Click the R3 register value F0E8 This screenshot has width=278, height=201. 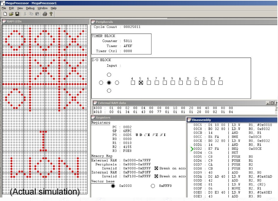point(127,151)
